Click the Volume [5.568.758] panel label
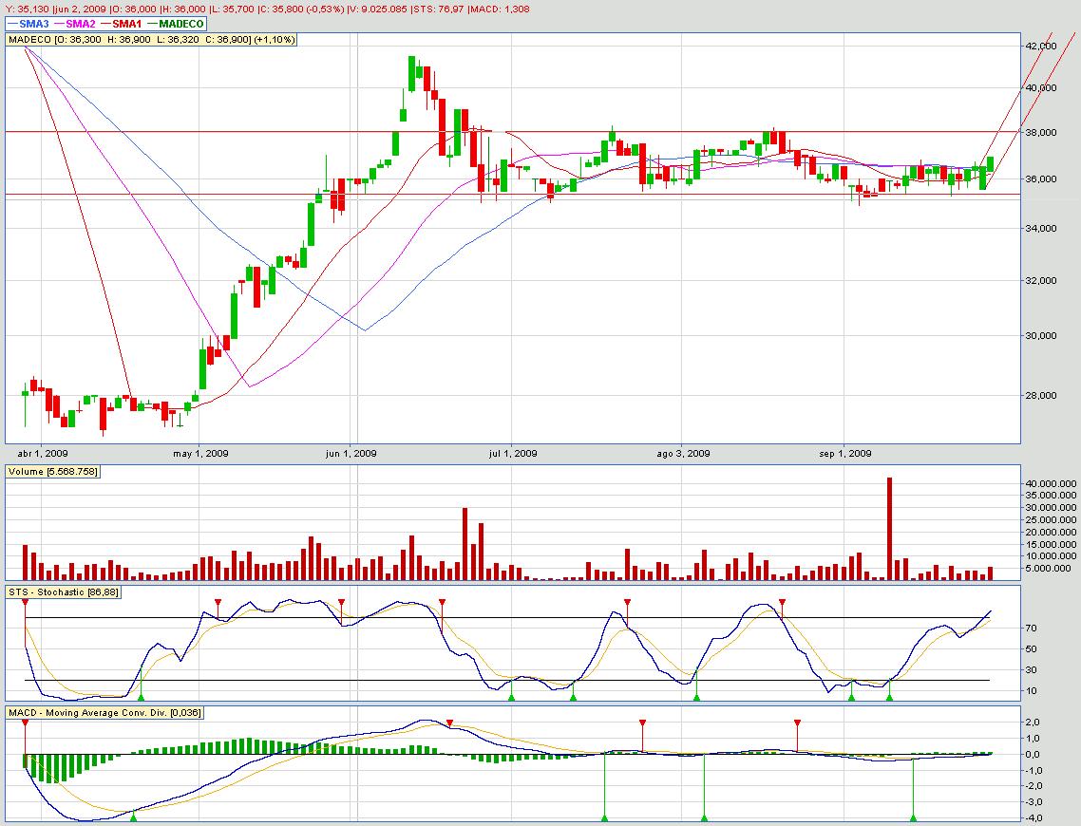Image resolution: width=1081 pixels, height=826 pixels. (53, 472)
